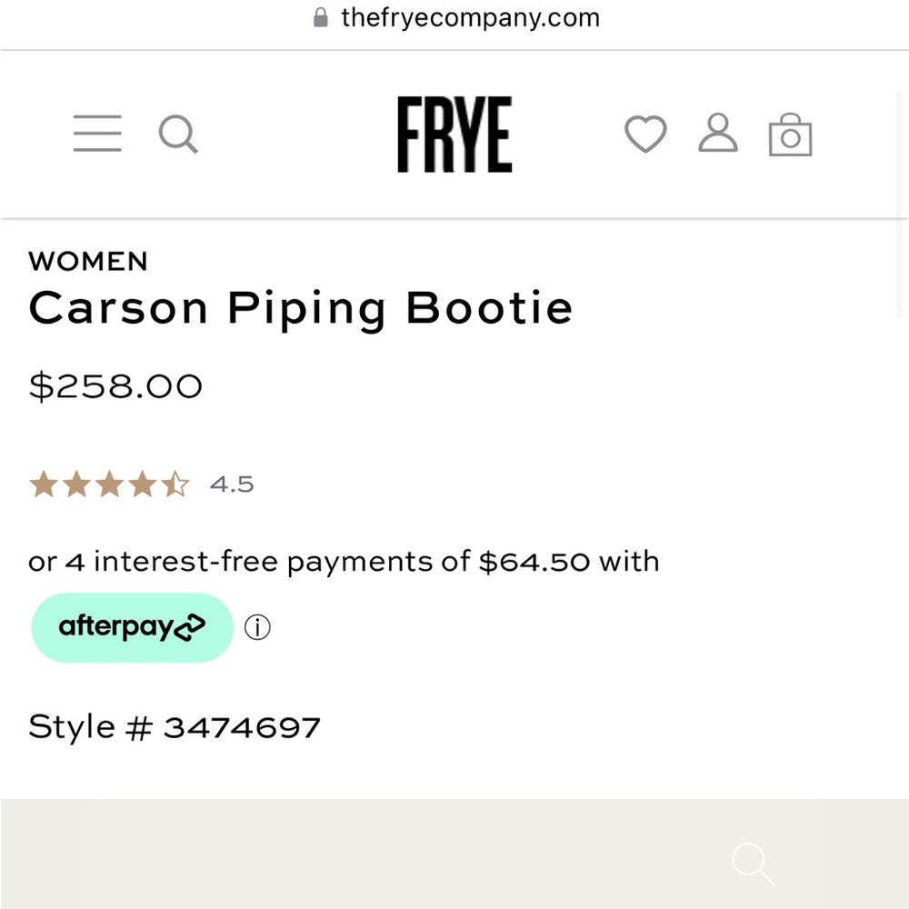Click the thefryecompany.com address bar
The width and height of the screenshot is (909, 909).
(469, 16)
